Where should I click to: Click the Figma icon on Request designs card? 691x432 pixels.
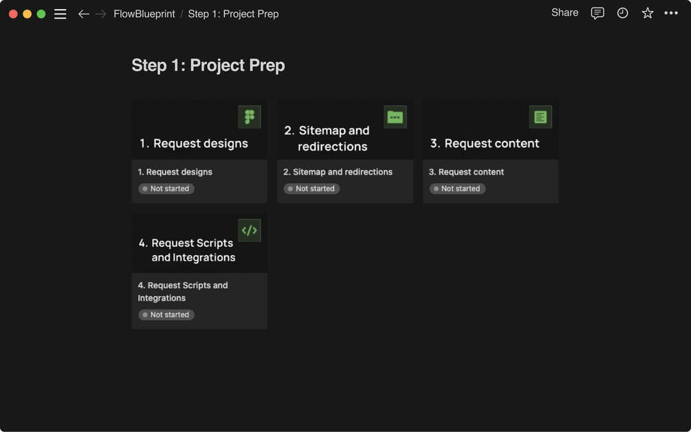(250, 117)
